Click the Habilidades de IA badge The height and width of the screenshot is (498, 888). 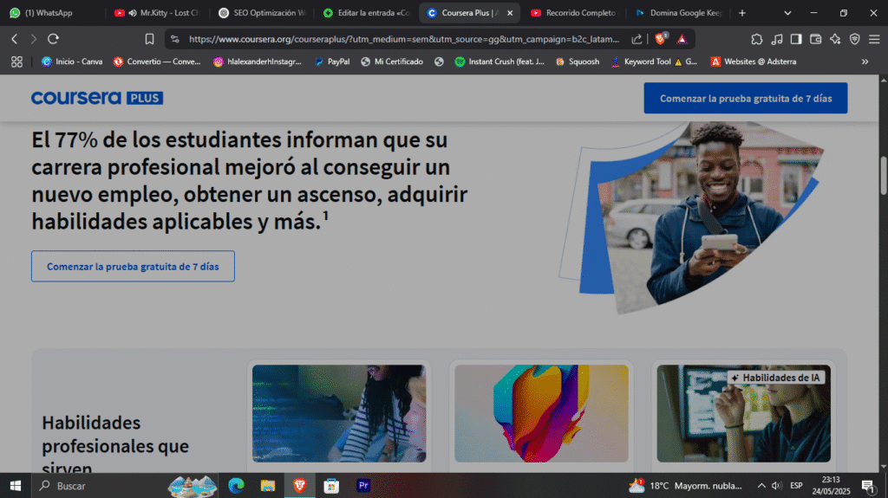(x=776, y=378)
